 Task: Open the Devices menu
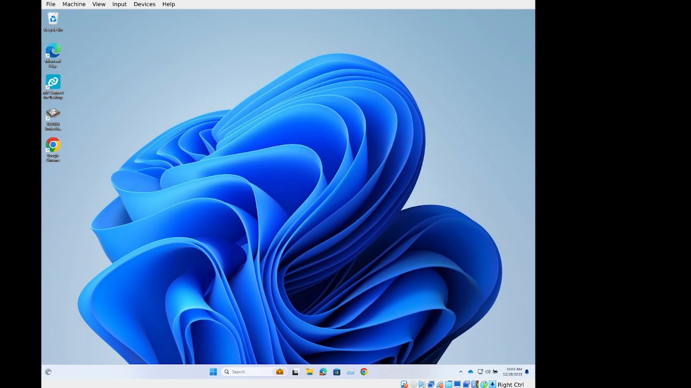tap(144, 4)
